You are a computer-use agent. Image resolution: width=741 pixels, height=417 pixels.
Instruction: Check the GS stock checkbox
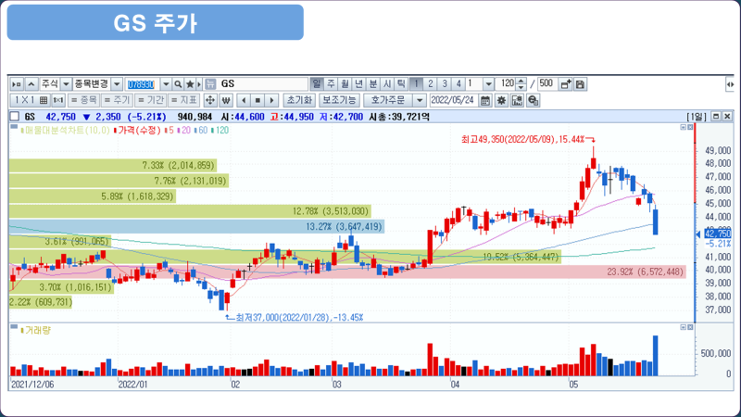(15, 117)
